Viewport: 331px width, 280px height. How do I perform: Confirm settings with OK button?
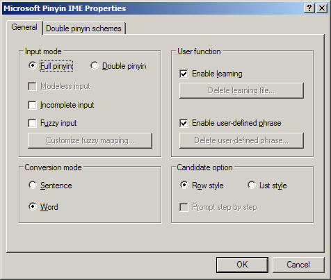pyautogui.click(x=242, y=265)
